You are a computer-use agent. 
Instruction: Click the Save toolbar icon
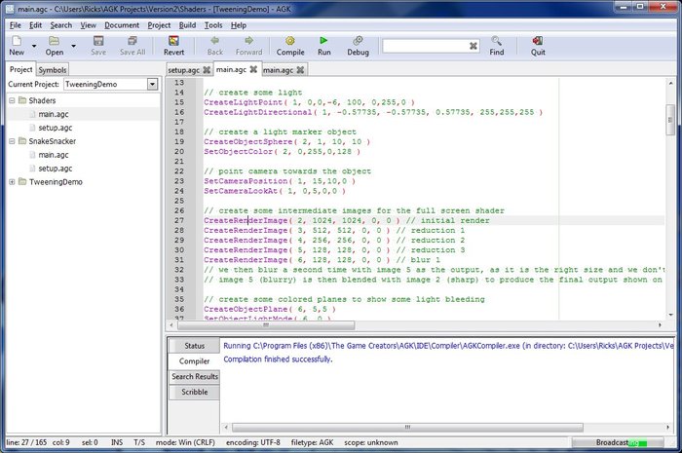click(x=98, y=41)
